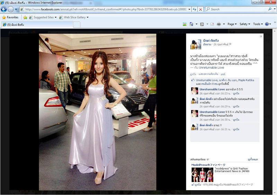Click the Internet Explorer title bar icon
This screenshot has width=277, height=195.
[2, 2]
